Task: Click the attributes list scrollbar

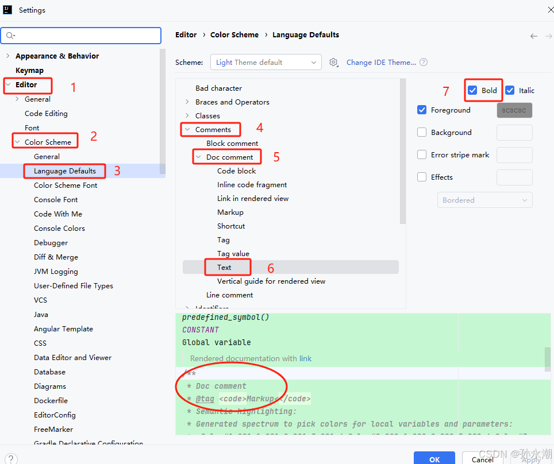Action: tap(403, 151)
